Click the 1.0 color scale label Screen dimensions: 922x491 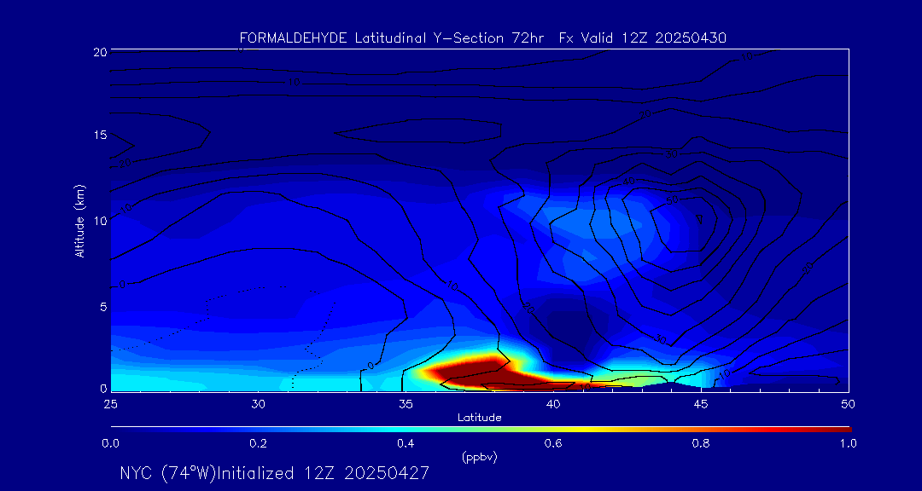[848, 443]
